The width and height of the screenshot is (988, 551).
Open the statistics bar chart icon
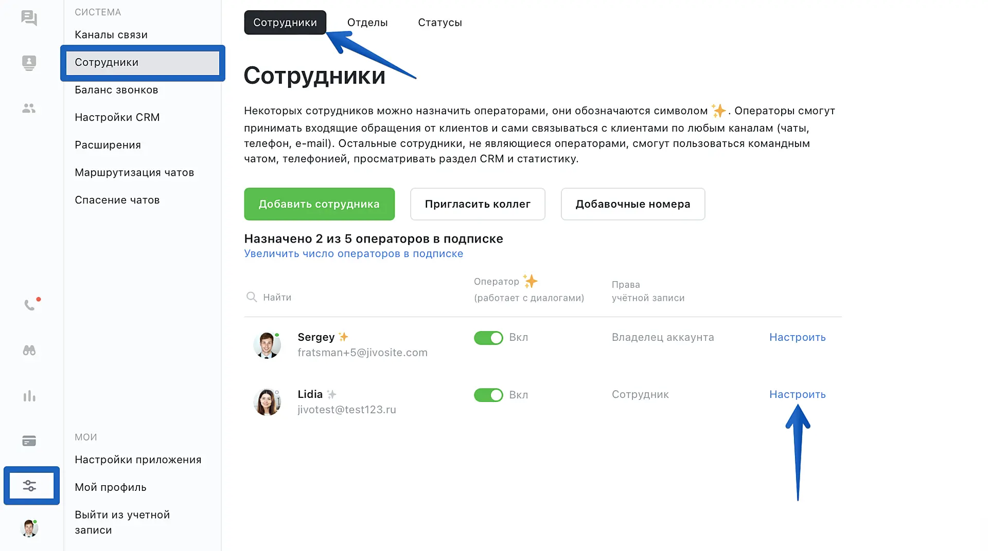pyautogui.click(x=29, y=396)
